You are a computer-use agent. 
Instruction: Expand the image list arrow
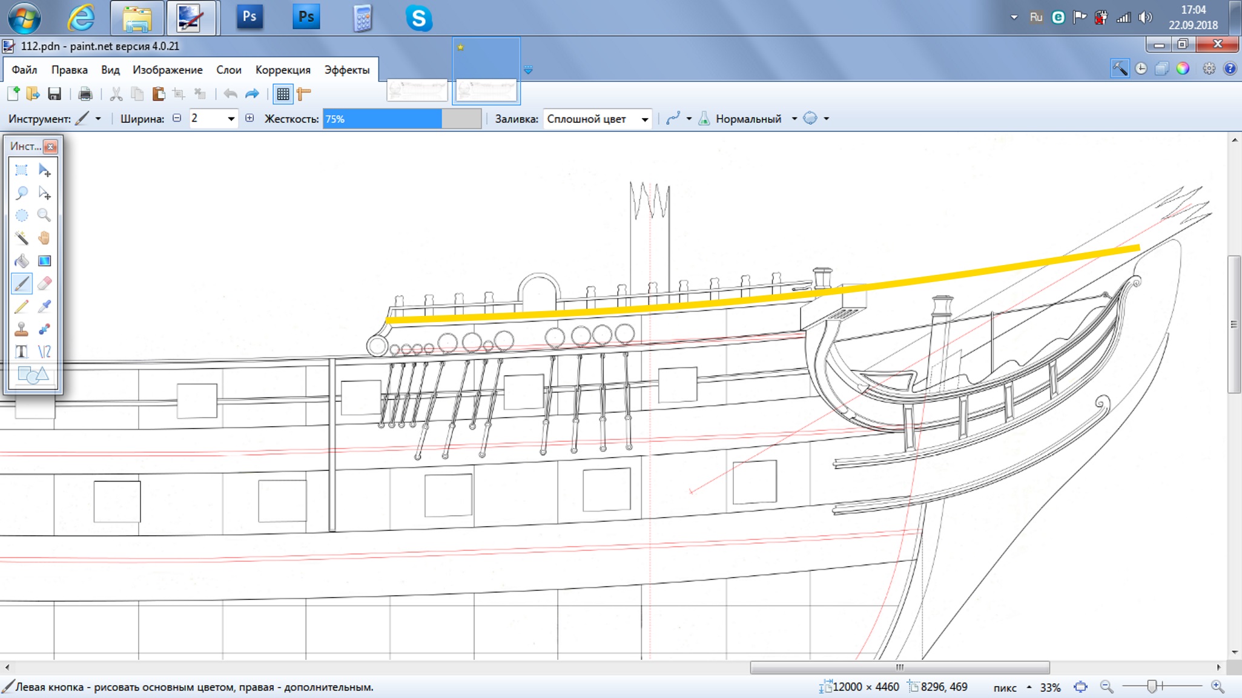coord(528,70)
